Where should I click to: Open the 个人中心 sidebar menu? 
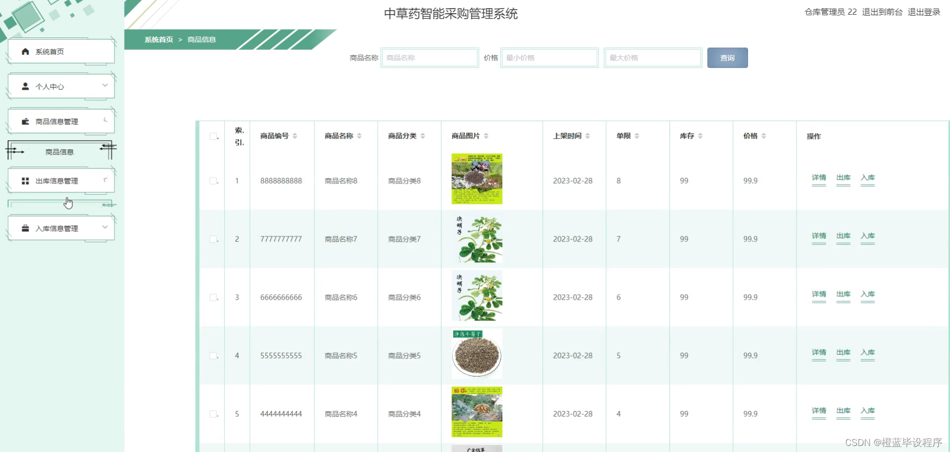[61, 87]
